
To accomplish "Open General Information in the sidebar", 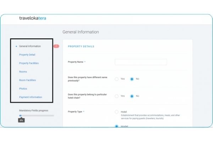I will tap(30, 46).
